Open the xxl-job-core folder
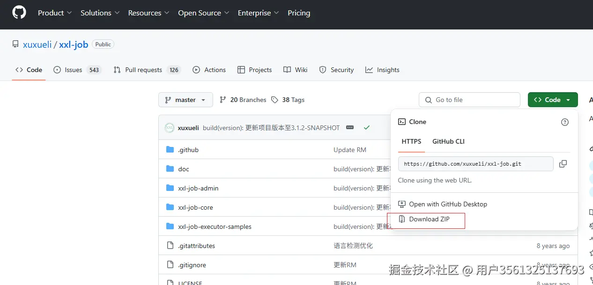 (195, 207)
